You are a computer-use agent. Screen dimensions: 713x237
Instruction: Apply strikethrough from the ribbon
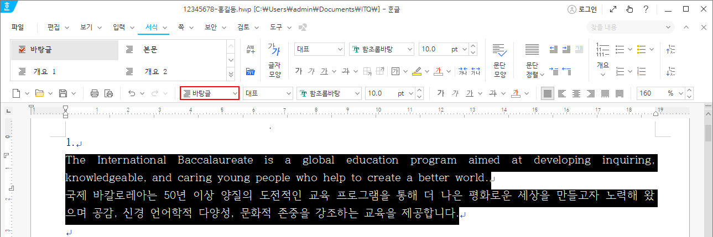click(346, 71)
